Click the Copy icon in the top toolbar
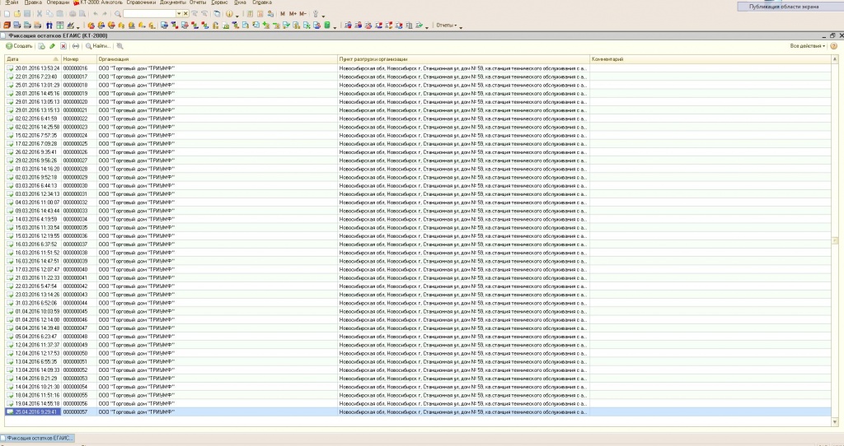This screenshot has width=844, height=446. tap(49, 14)
